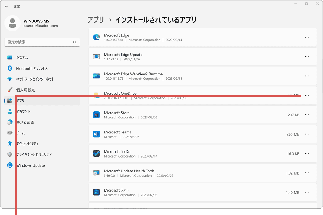Select the アプリ category
The height and width of the screenshot is (215, 323).
[42, 101]
